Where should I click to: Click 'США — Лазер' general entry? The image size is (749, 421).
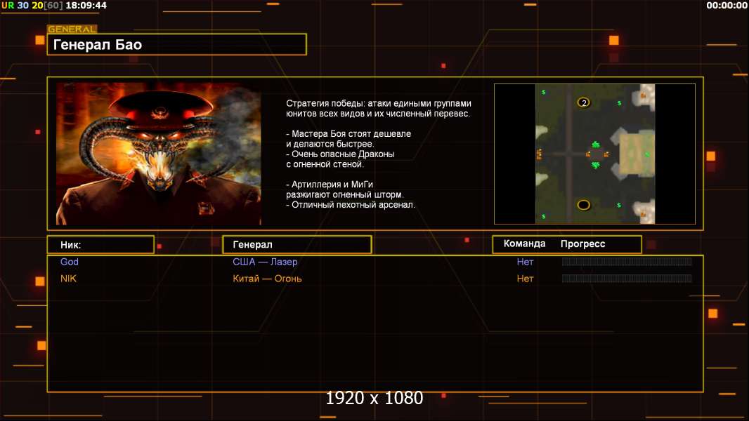tap(265, 262)
